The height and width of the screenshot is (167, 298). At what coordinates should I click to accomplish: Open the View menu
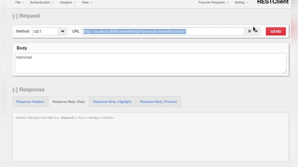tap(87, 2)
